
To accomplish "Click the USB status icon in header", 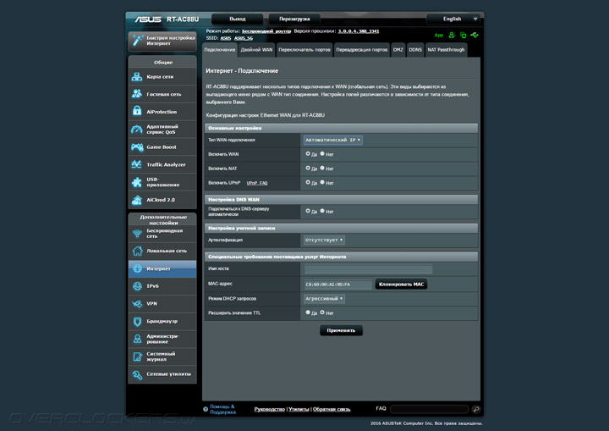I will coord(476,36).
